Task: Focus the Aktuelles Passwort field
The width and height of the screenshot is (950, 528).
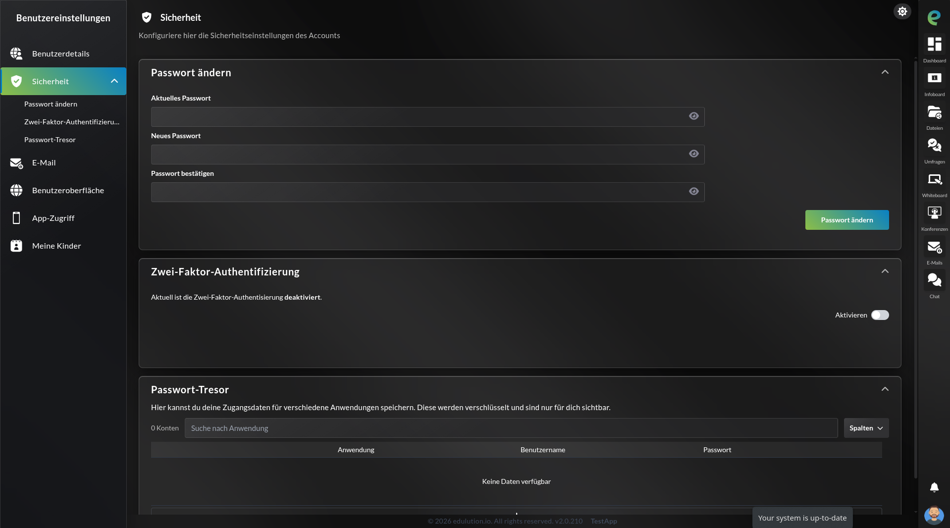Action: (x=427, y=117)
